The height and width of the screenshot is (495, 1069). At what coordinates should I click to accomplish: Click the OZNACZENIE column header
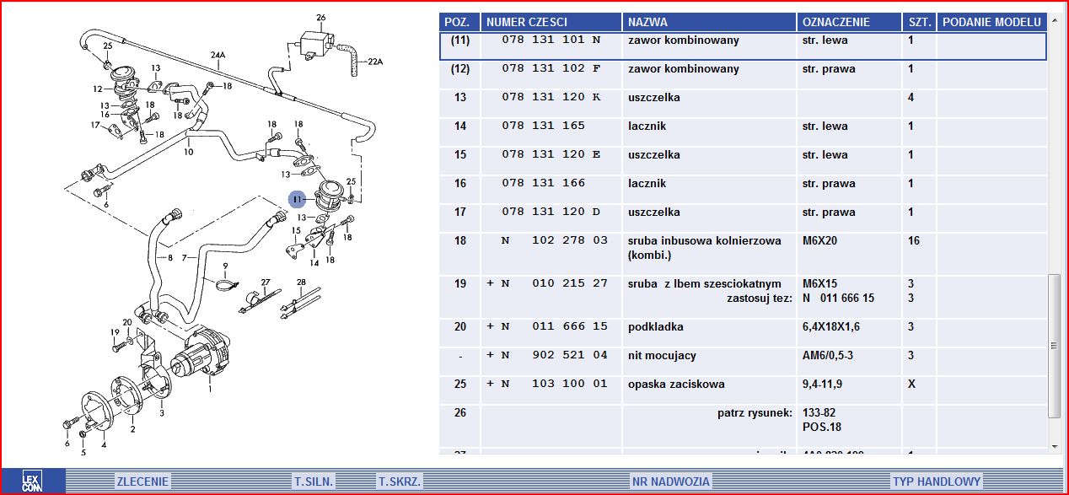849,22
